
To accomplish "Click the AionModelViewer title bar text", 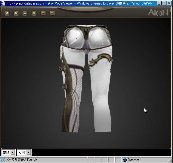I will tap(79, 3).
